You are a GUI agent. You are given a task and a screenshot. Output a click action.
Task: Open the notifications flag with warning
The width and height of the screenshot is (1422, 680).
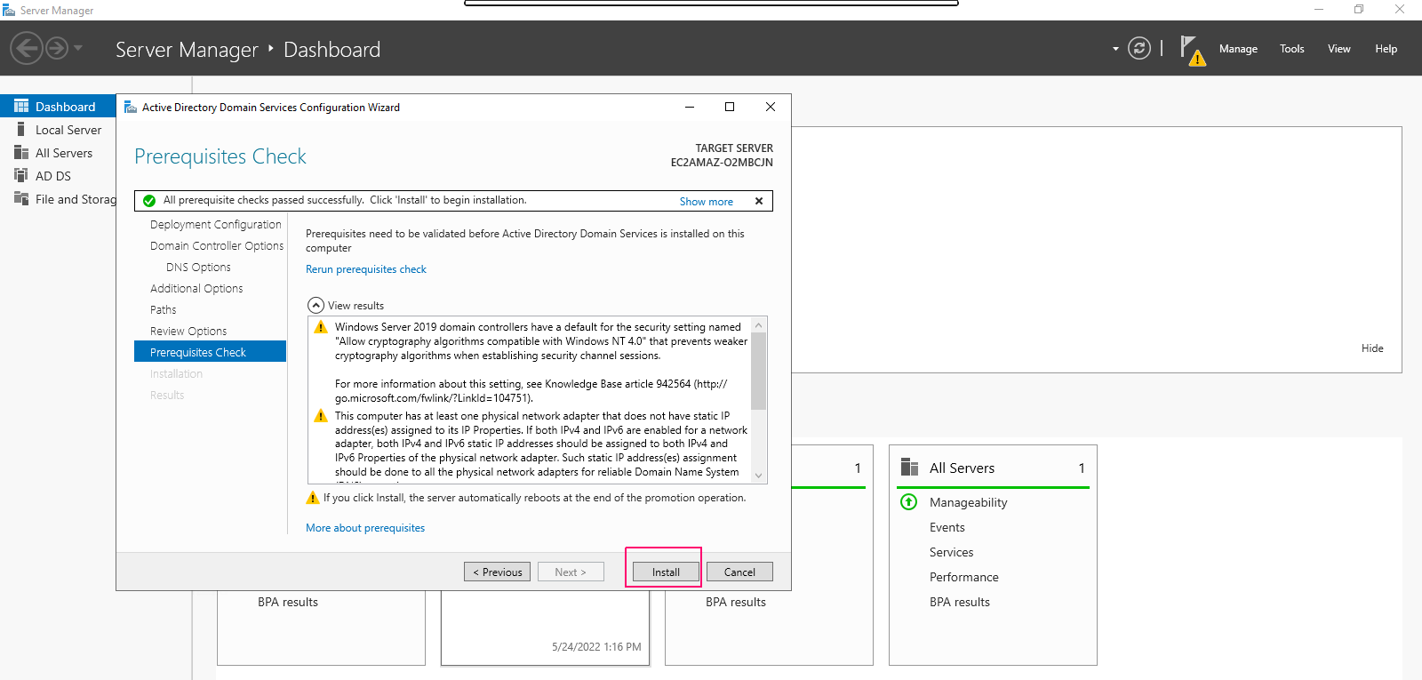[x=1192, y=50]
